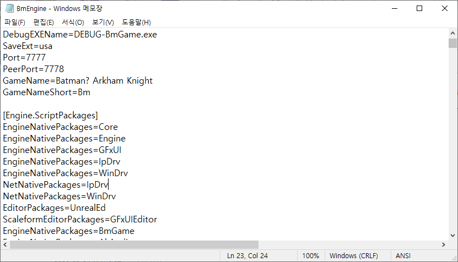Click the vertical scrollbar up arrow
This screenshot has width=458, height=262.
[x=452, y=33]
